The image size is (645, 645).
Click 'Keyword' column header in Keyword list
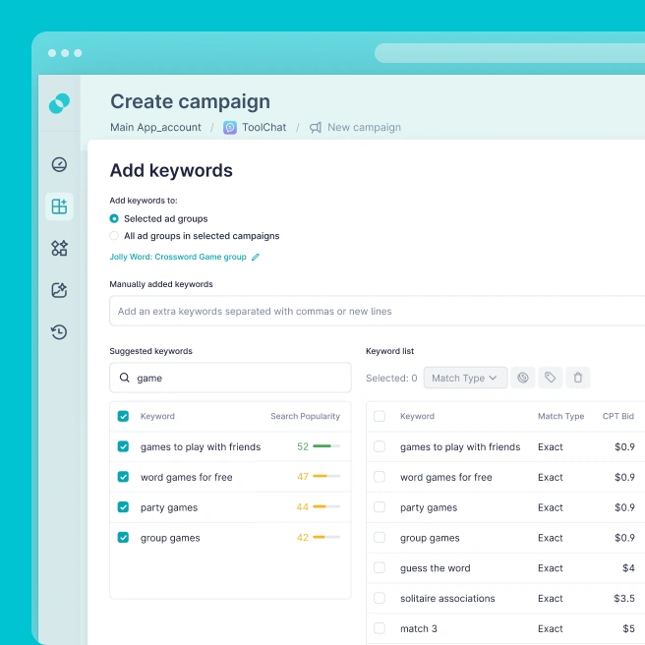[x=417, y=416]
